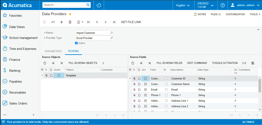
Task: Go to the previous provider record
Action: (x=97, y=22)
